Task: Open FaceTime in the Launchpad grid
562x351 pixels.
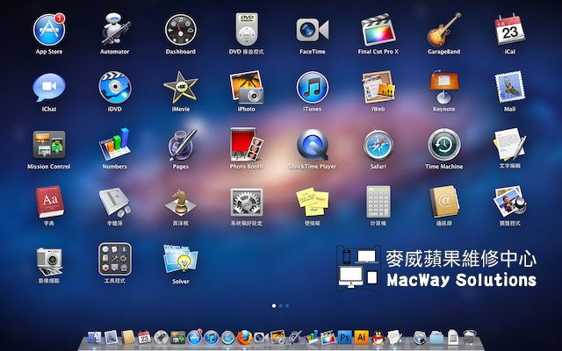Action: click(x=313, y=30)
